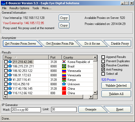Image resolution: width=135 pixels, height=122 pixels.
Task: Open the Results Options menu
Action: point(19,8)
